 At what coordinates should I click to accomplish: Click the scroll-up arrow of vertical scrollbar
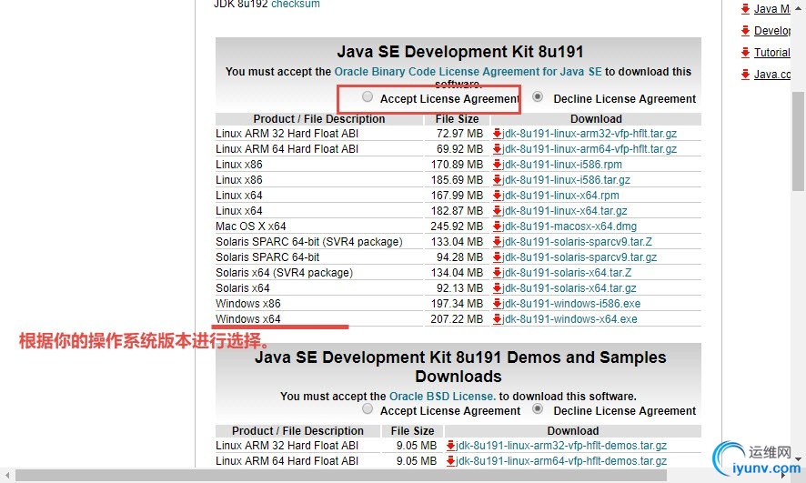799,8
